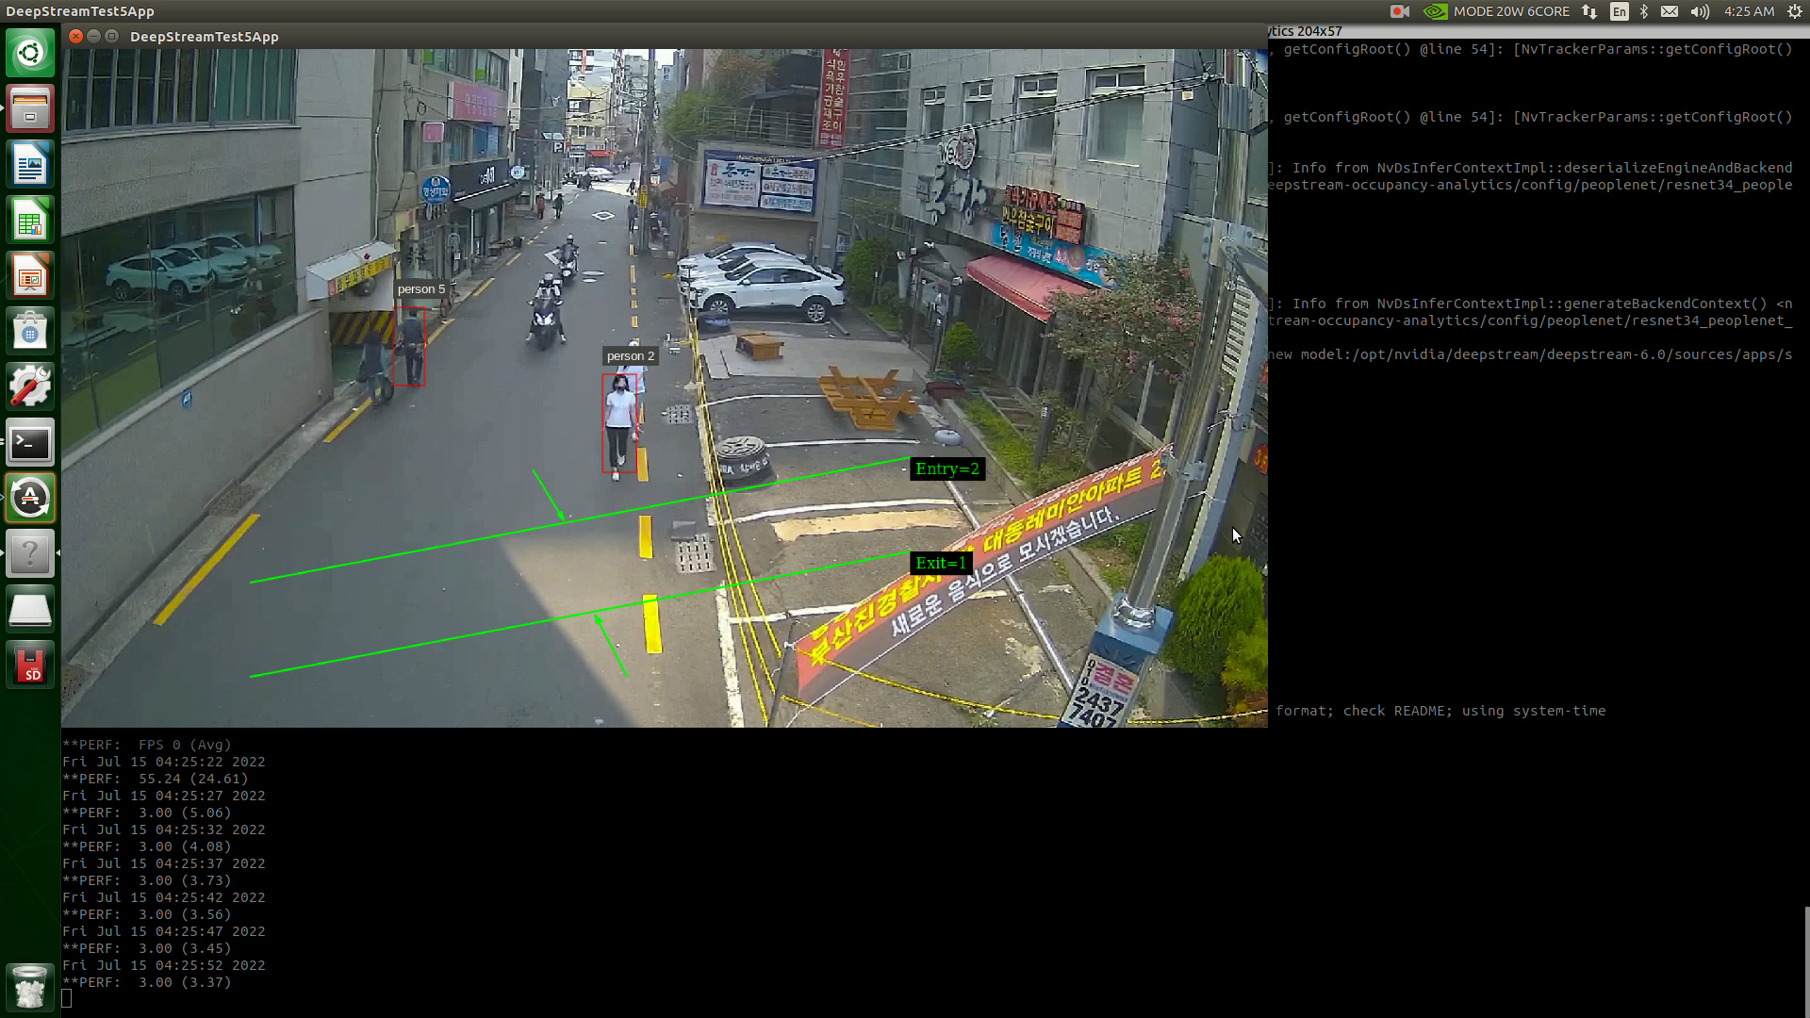The image size is (1810, 1018).
Task: Open the Trash in dock
Action: pyautogui.click(x=30, y=987)
